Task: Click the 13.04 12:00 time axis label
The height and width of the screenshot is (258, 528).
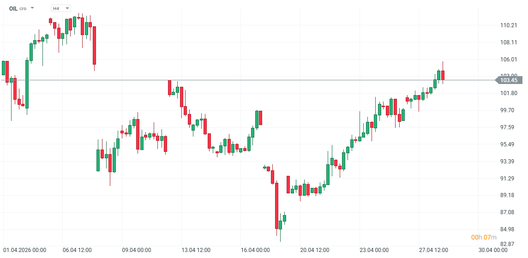Action: 196,250
